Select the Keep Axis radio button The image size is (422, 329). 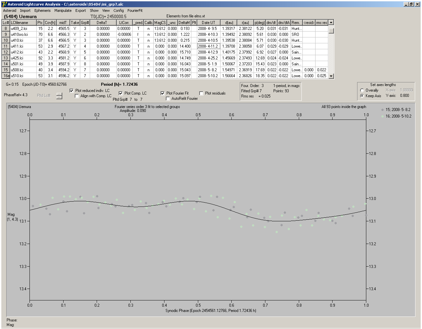pos(362,96)
